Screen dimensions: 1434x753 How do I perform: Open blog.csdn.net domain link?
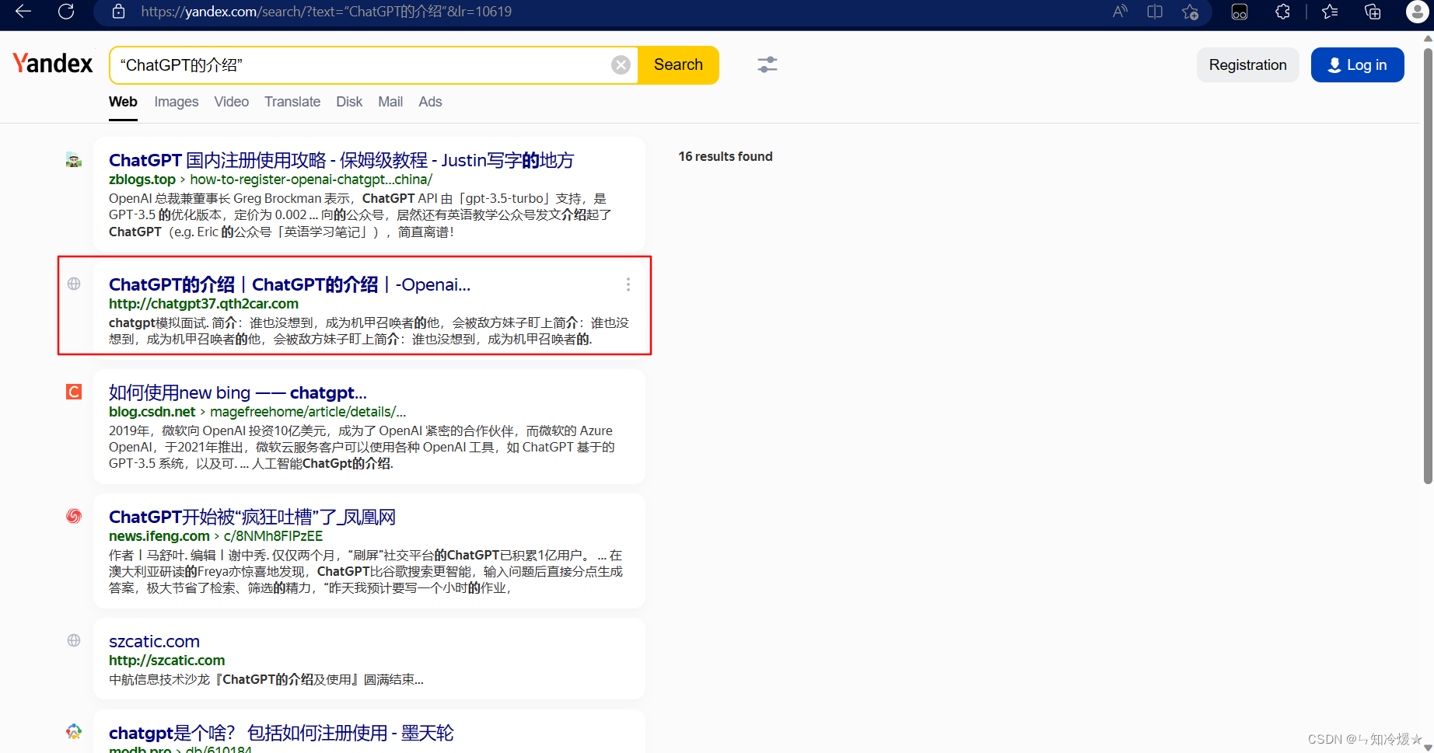pyautogui.click(x=152, y=412)
